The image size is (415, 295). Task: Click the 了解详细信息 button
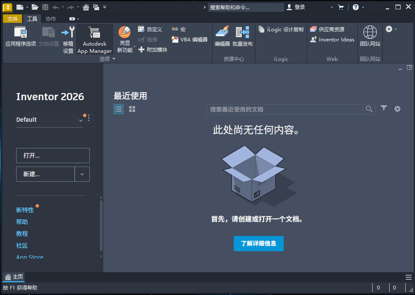(x=258, y=243)
